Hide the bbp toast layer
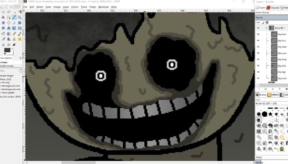The width and height of the screenshot is (288, 164). tap(258, 53)
